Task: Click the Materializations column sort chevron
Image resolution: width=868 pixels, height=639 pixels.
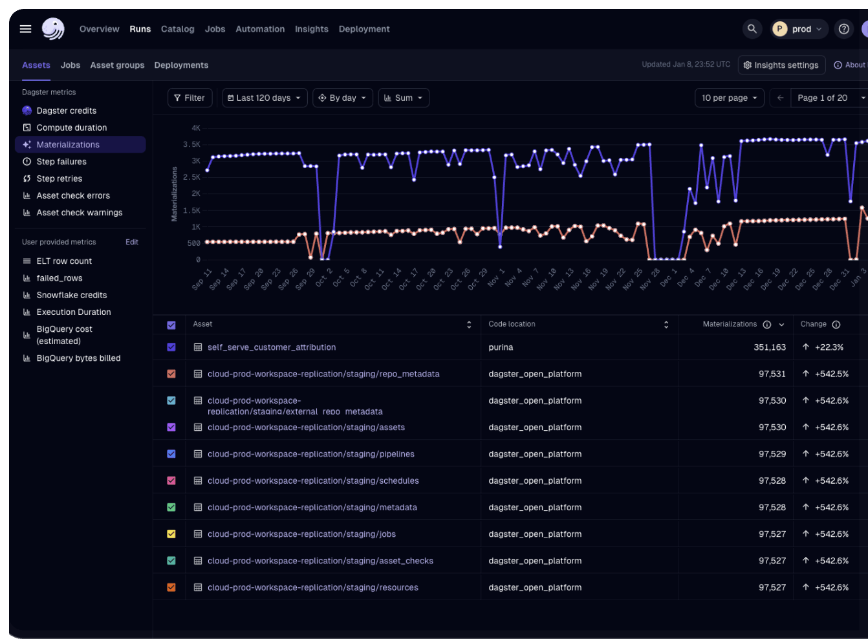Action: [x=781, y=325]
